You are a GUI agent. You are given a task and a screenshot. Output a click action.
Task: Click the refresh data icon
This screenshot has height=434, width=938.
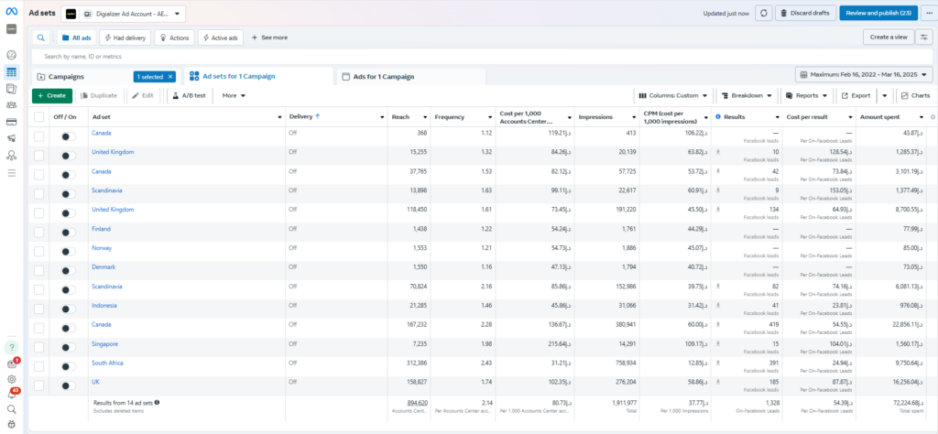click(763, 14)
